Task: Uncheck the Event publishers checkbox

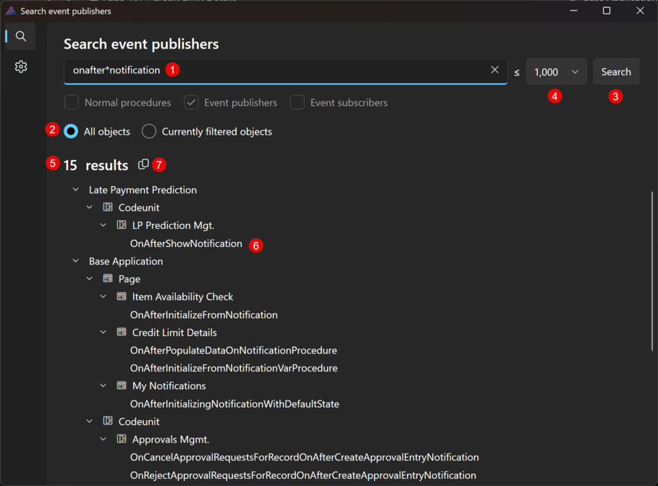Action: tap(191, 103)
